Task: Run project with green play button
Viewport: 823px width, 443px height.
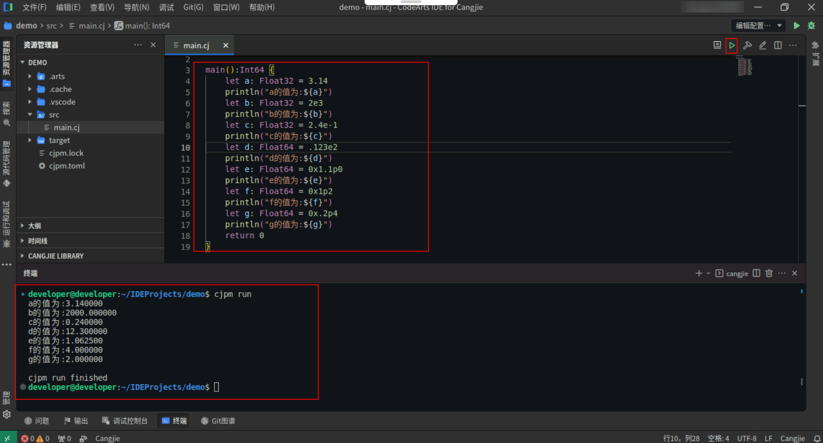Action: click(797, 26)
